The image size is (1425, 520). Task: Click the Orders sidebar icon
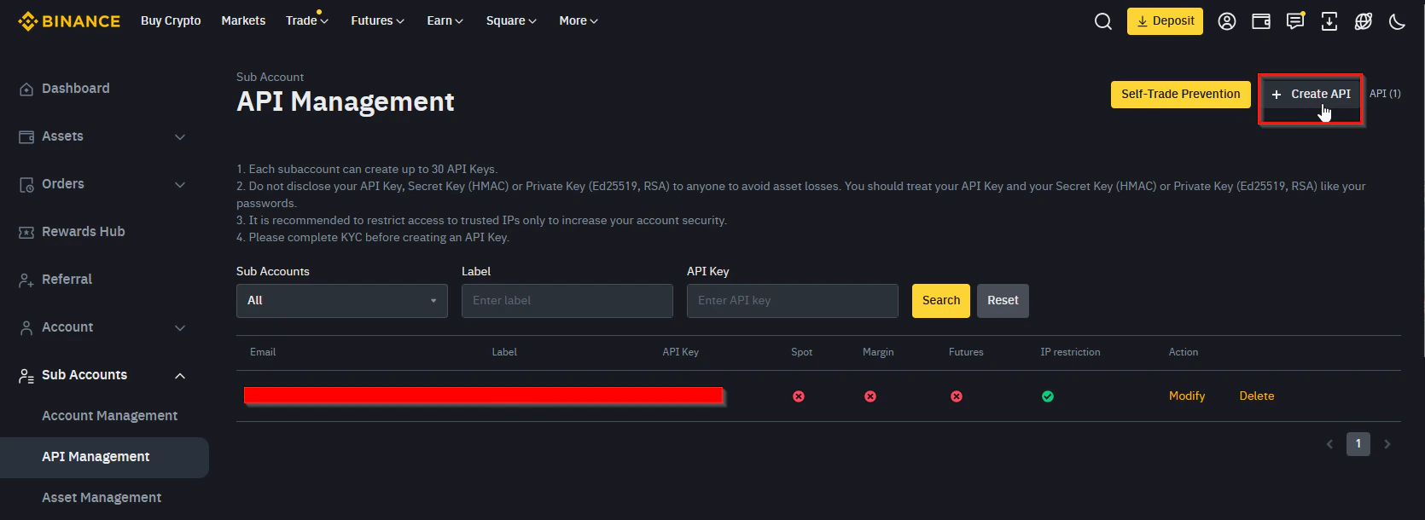26,184
